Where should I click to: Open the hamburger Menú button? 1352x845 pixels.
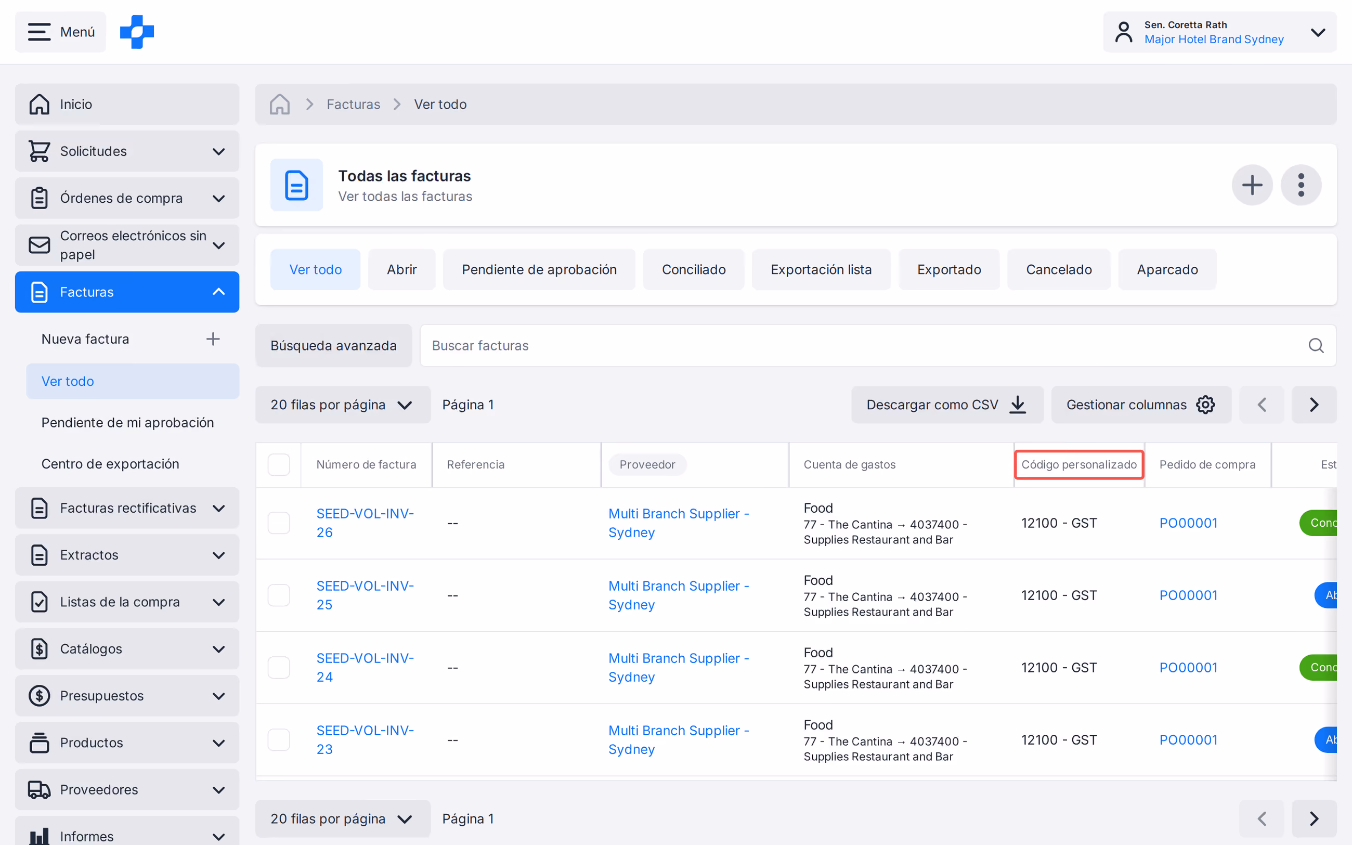(x=60, y=32)
